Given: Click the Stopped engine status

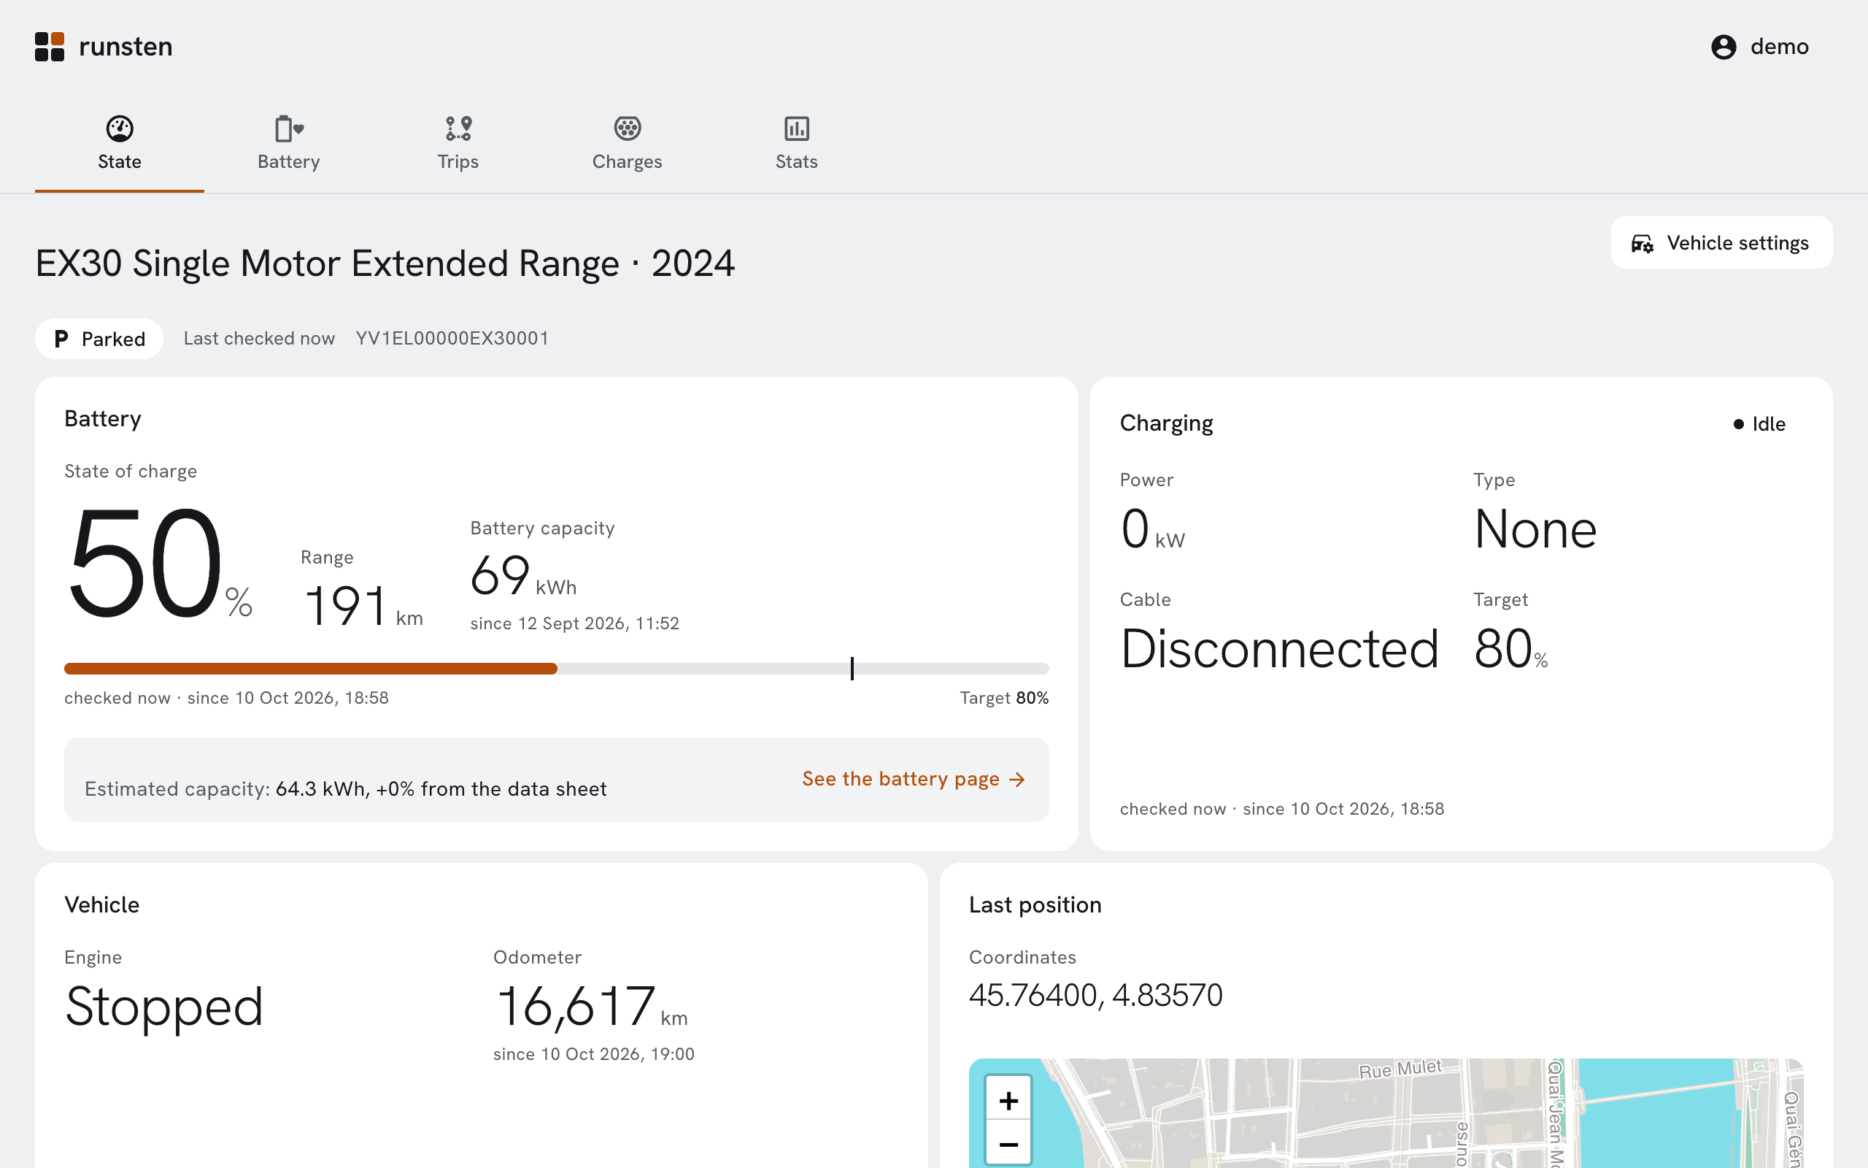Looking at the screenshot, I should (x=163, y=1007).
